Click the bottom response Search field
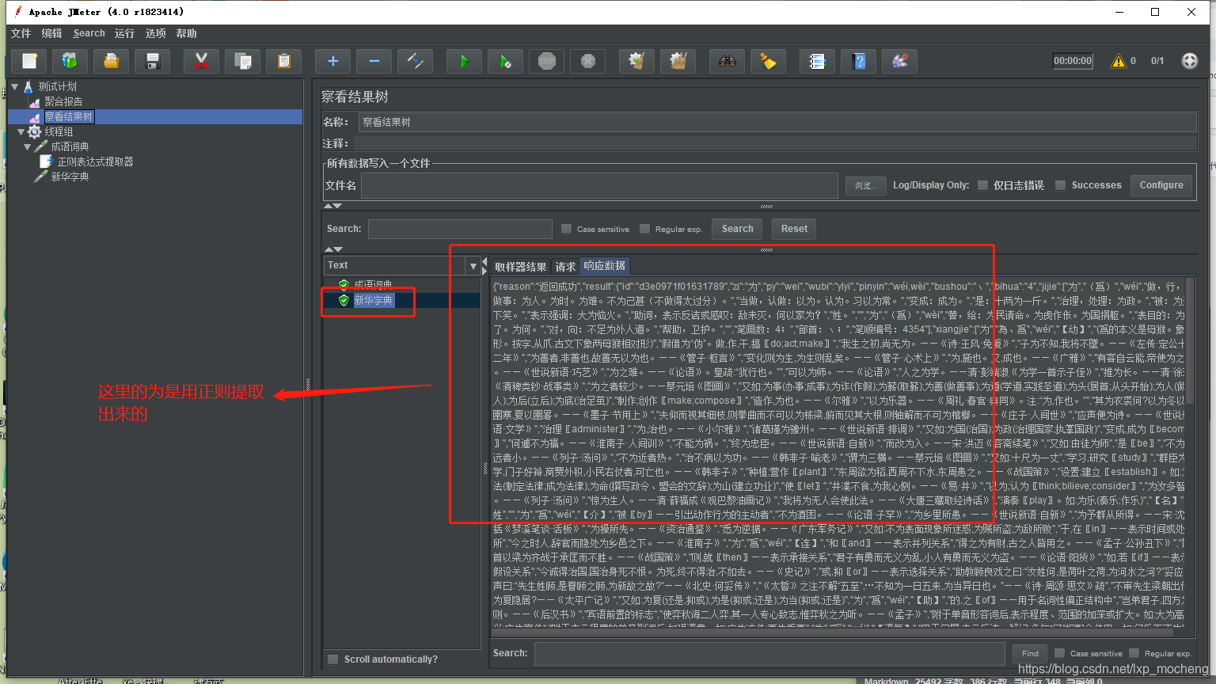1216x684 pixels. coord(769,653)
